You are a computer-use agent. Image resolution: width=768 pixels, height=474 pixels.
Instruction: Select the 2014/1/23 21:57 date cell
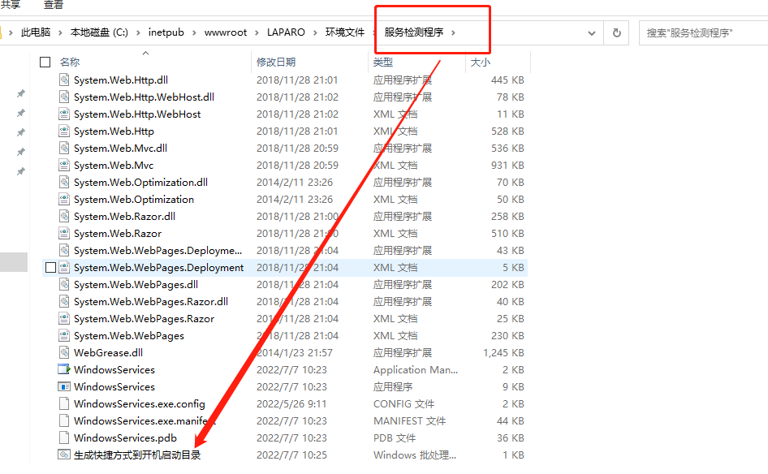[x=295, y=352]
